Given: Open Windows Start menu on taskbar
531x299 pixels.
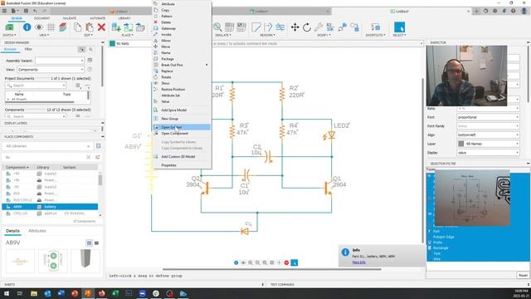Looking at the screenshot, I should click(6, 293).
